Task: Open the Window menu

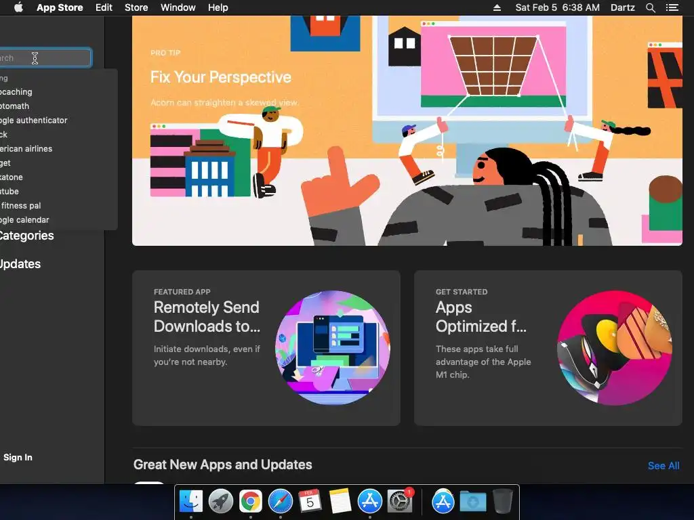Action: point(178,7)
